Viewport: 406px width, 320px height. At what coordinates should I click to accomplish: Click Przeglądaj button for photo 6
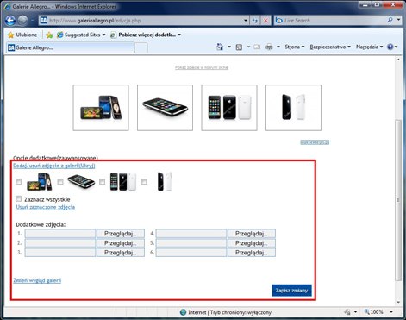click(x=252, y=253)
